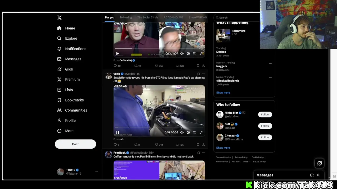Click the Search input field
The width and height of the screenshot is (337, 189).
point(237,18)
